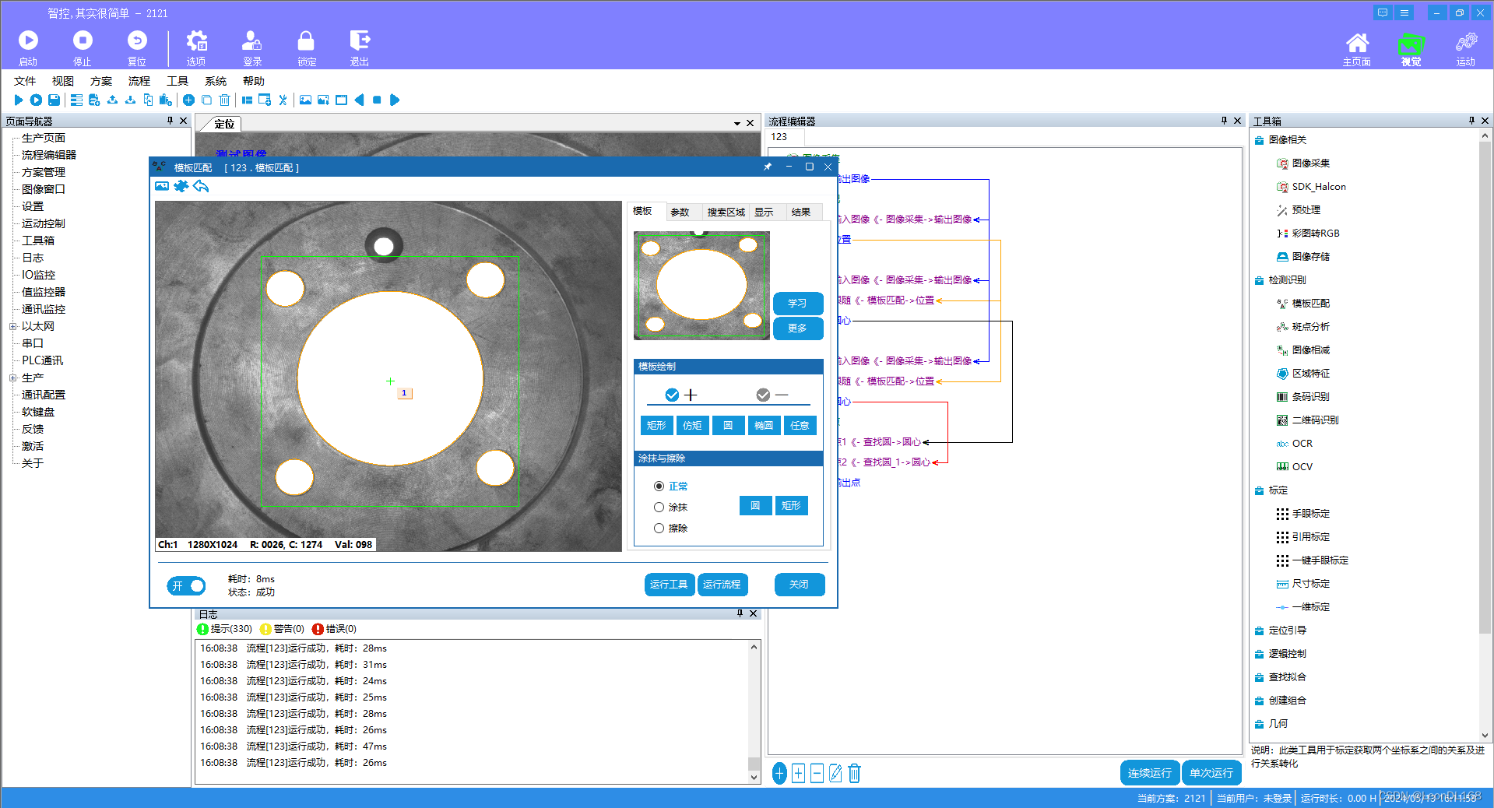Open the dropdown arrow beside 定位 tab
This screenshot has height=808, width=1494.
(x=736, y=122)
